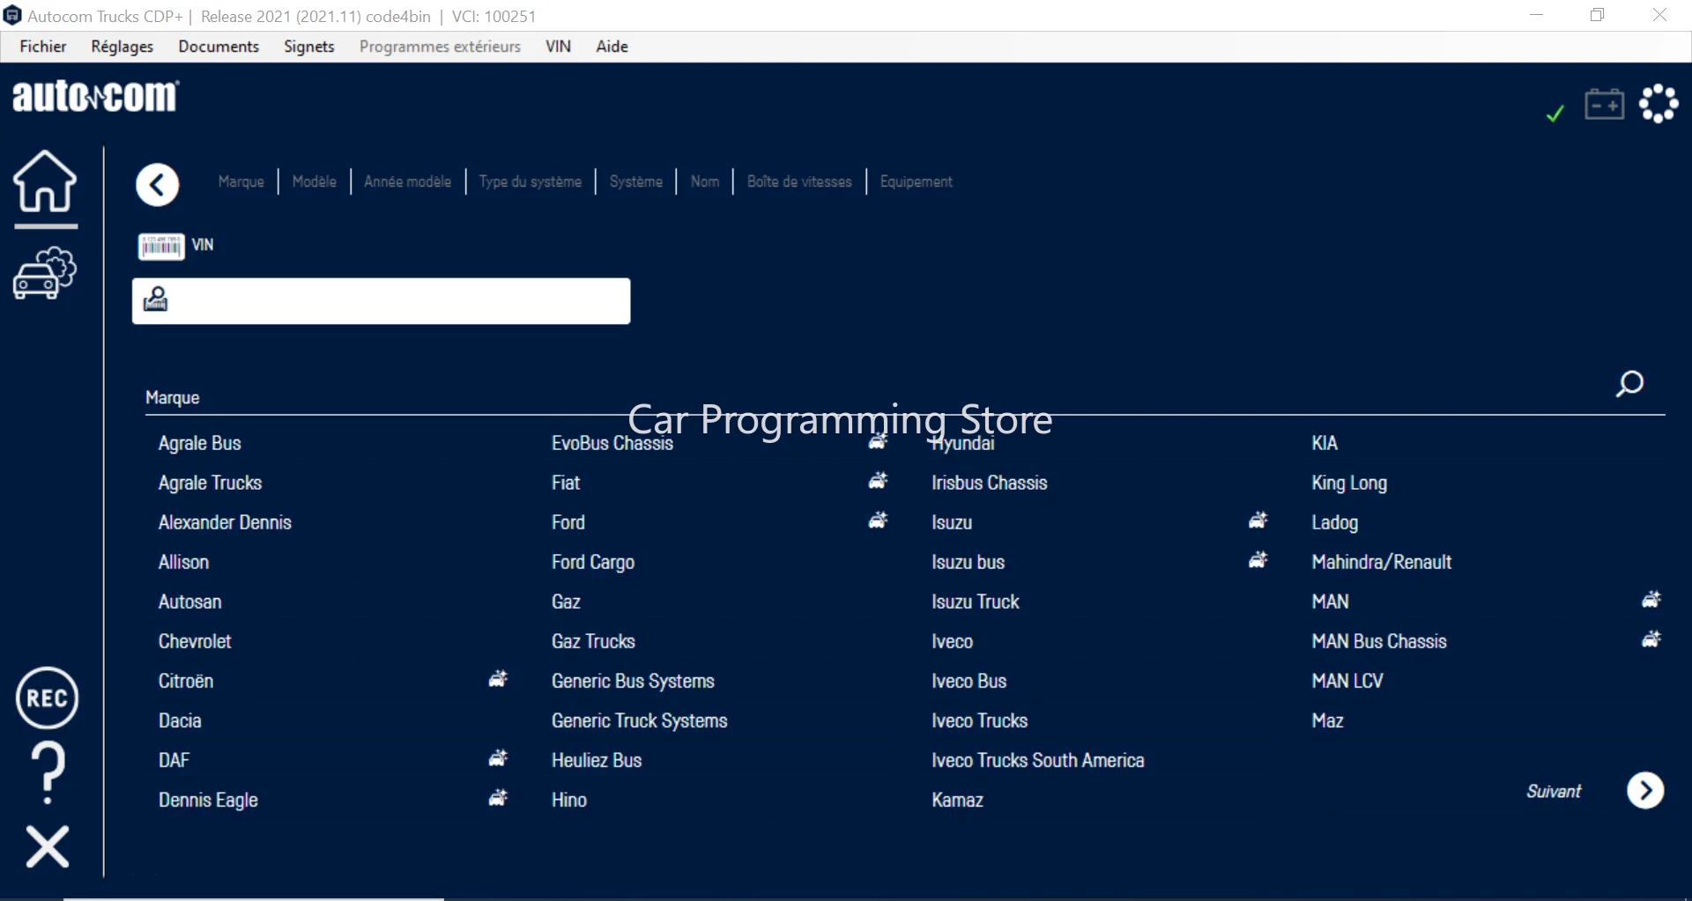This screenshot has width=1692, height=901.
Task: Select brand Ladog
Action: pyautogui.click(x=1334, y=522)
